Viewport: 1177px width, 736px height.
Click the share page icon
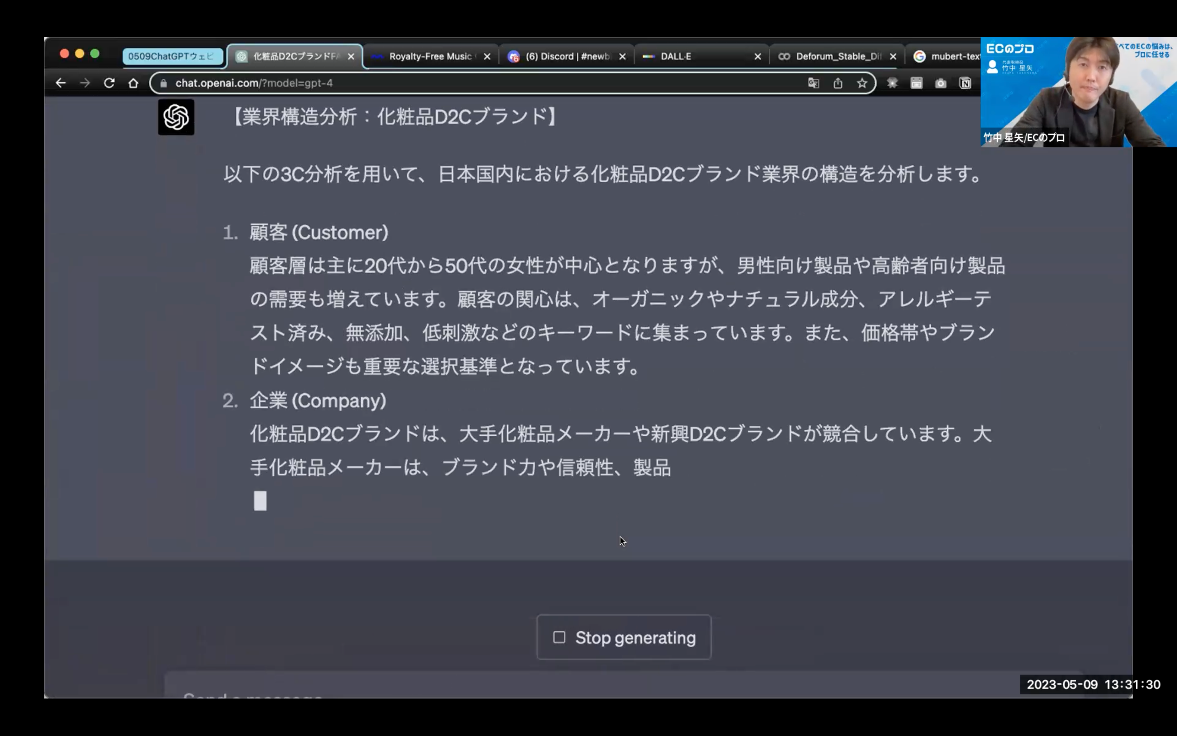(x=837, y=83)
